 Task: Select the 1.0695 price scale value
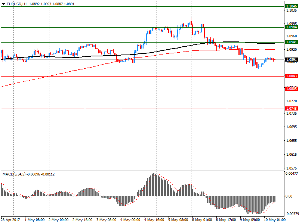(x=292, y=127)
